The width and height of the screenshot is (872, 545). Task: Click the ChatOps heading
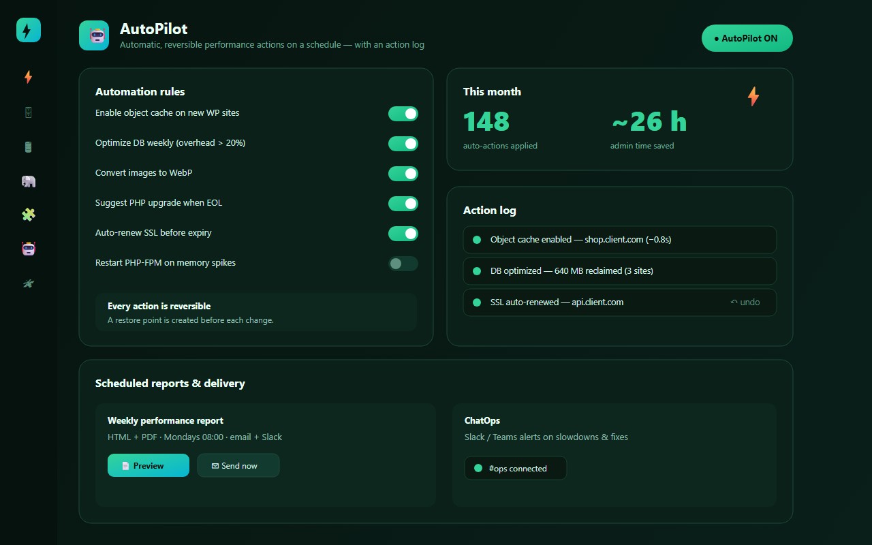tap(482, 420)
